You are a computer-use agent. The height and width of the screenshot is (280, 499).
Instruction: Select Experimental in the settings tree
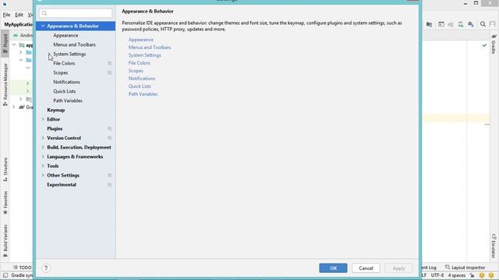tap(62, 185)
